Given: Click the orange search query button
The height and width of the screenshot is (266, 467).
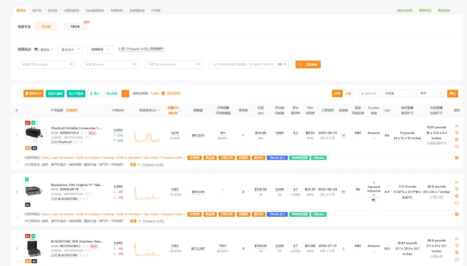Looking at the screenshot, I should pos(308,64).
